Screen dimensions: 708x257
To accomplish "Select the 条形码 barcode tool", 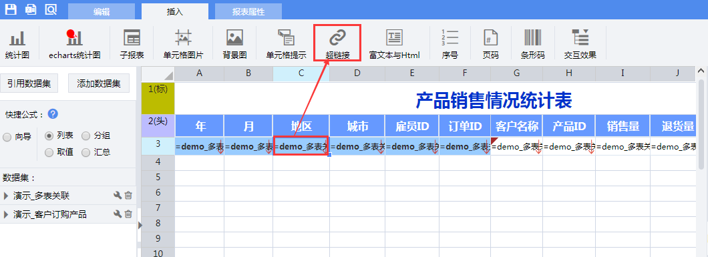I will [x=533, y=44].
